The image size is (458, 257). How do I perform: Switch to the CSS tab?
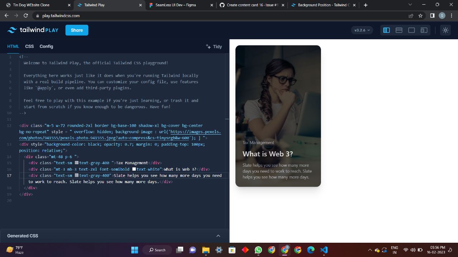tap(29, 46)
